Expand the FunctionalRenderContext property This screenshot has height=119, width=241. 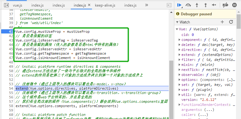tap(179, 105)
